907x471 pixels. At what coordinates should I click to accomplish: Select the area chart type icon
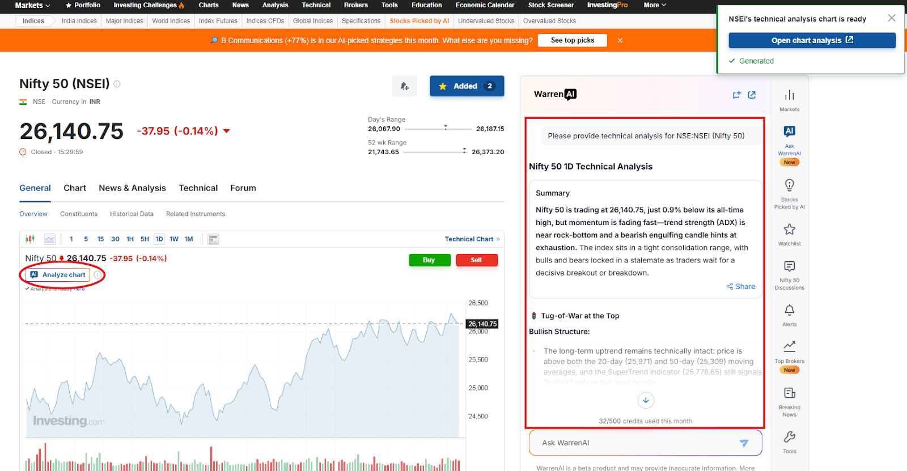pyautogui.click(x=50, y=239)
